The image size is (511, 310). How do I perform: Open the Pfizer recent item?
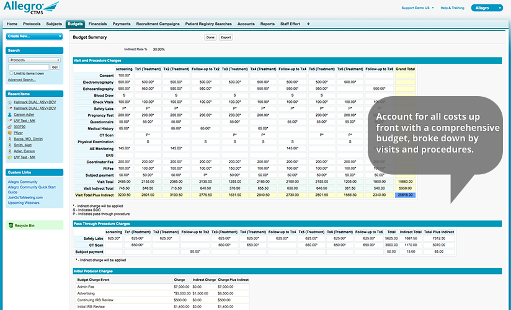[18, 133]
